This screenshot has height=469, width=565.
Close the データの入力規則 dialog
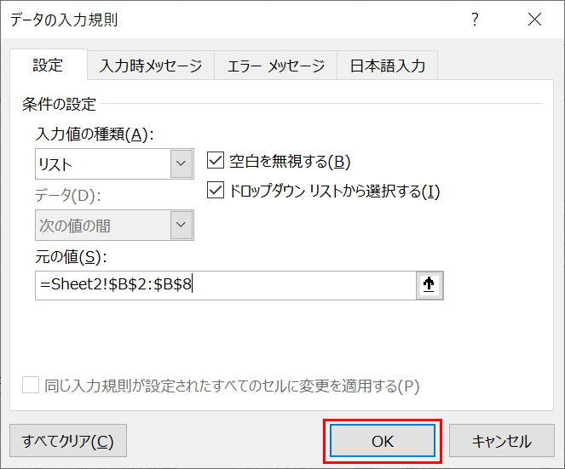534,19
